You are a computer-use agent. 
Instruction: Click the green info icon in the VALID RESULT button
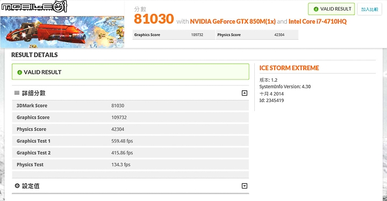point(316,9)
